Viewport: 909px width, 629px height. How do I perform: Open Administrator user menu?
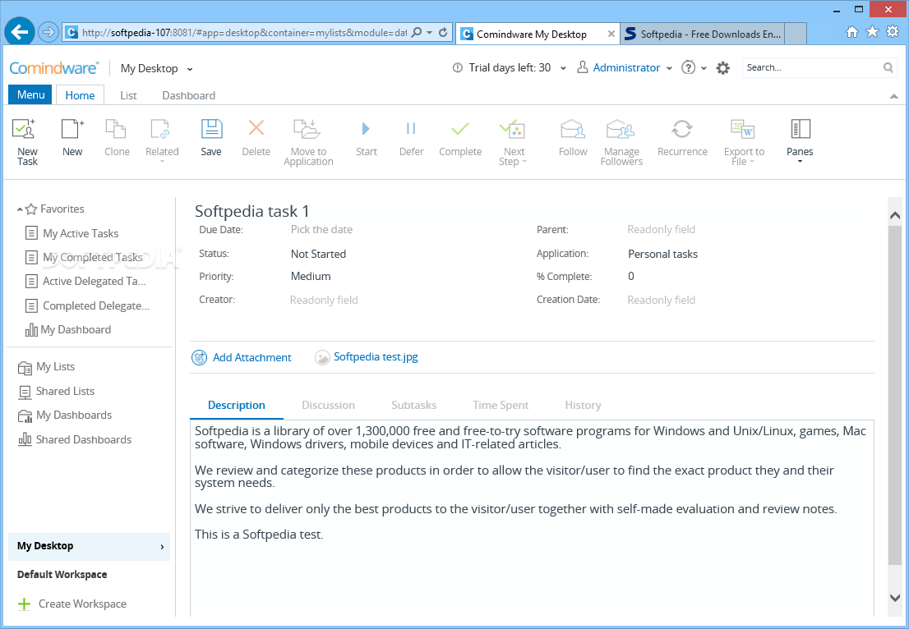tap(625, 68)
